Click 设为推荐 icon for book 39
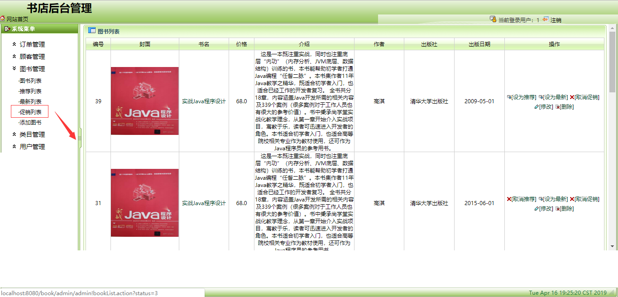Viewport: 618px width, 297px height. click(x=509, y=97)
